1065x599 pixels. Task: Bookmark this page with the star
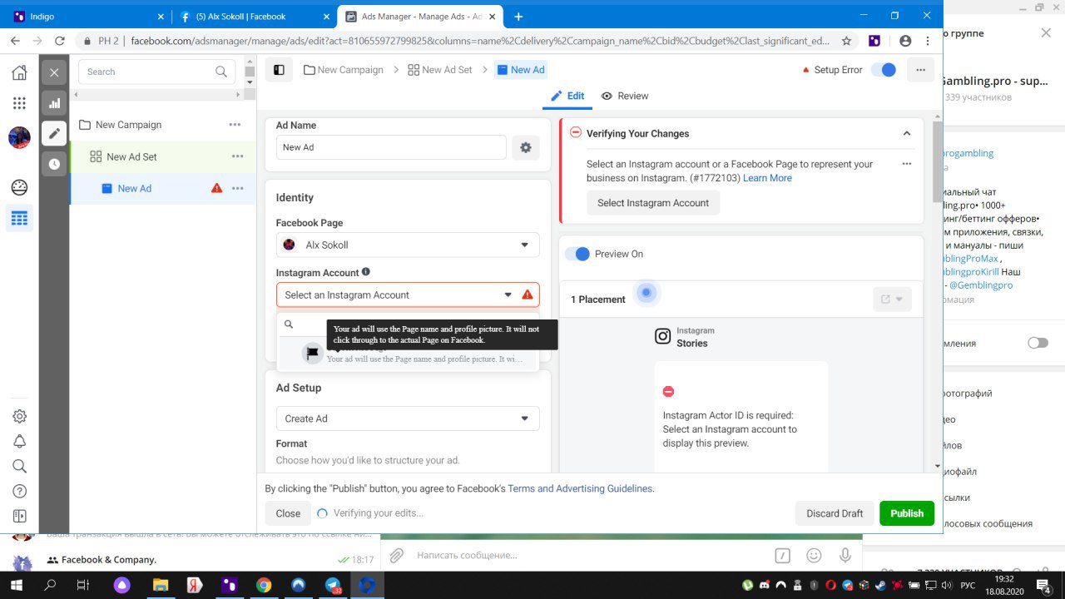click(846, 40)
